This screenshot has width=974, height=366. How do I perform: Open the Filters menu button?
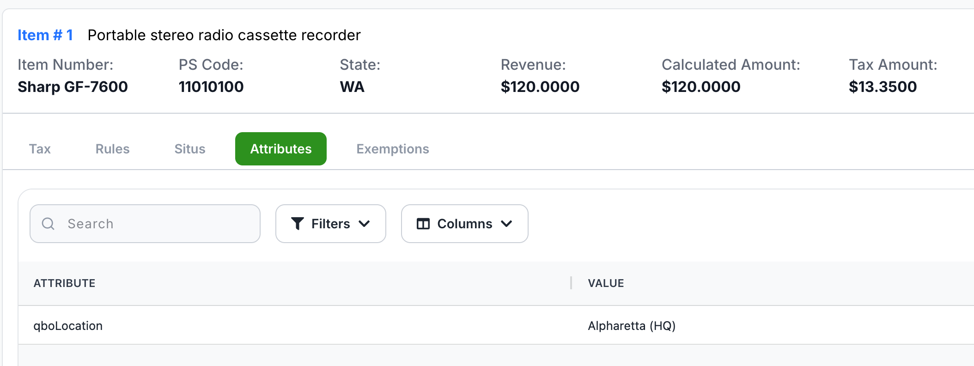click(x=331, y=224)
